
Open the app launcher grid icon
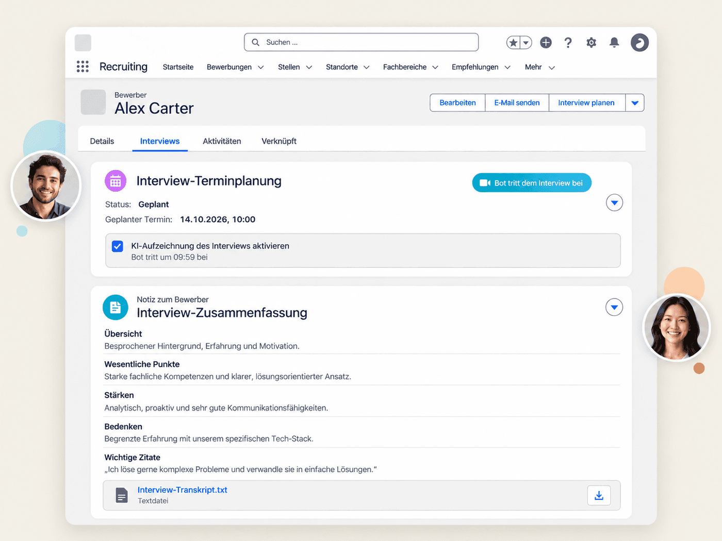pyautogui.click(x=83, y=66)
